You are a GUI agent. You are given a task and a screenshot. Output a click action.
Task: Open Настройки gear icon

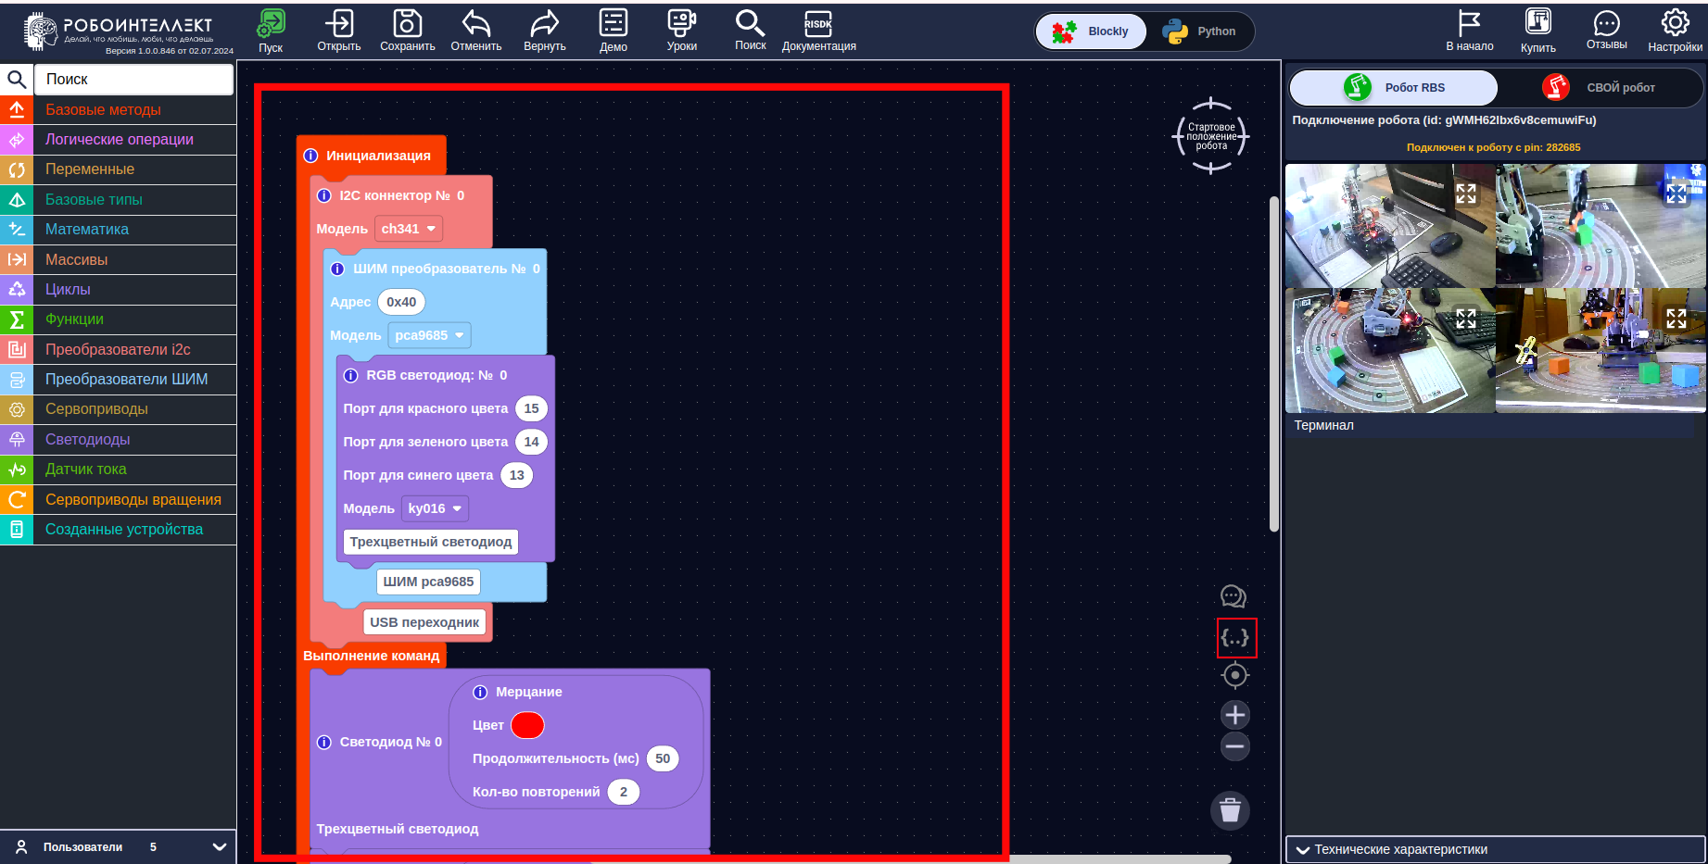(x=1676, y=23)
